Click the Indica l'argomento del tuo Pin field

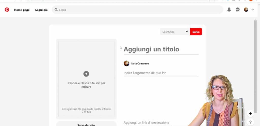161,73
